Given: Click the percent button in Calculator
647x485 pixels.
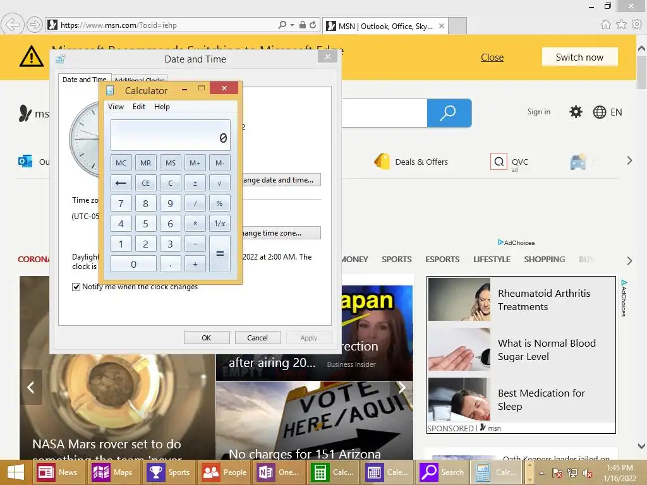Looking at the screenshot, I should 219,203.
